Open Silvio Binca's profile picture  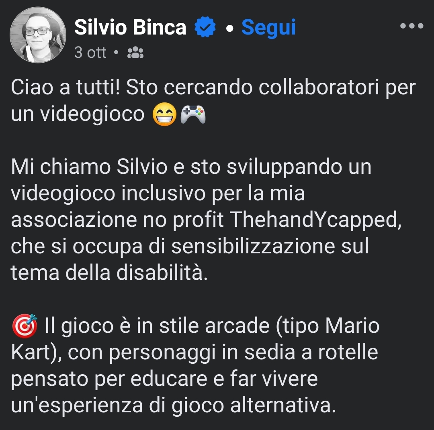[38, 35]
